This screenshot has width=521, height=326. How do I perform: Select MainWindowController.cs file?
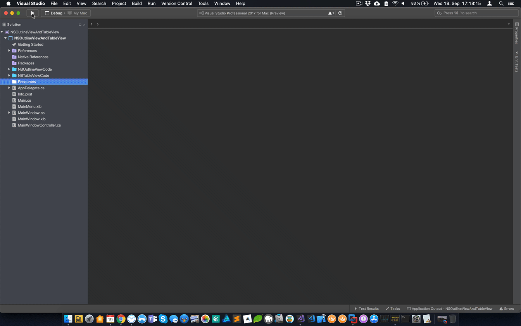coord(39,125)
